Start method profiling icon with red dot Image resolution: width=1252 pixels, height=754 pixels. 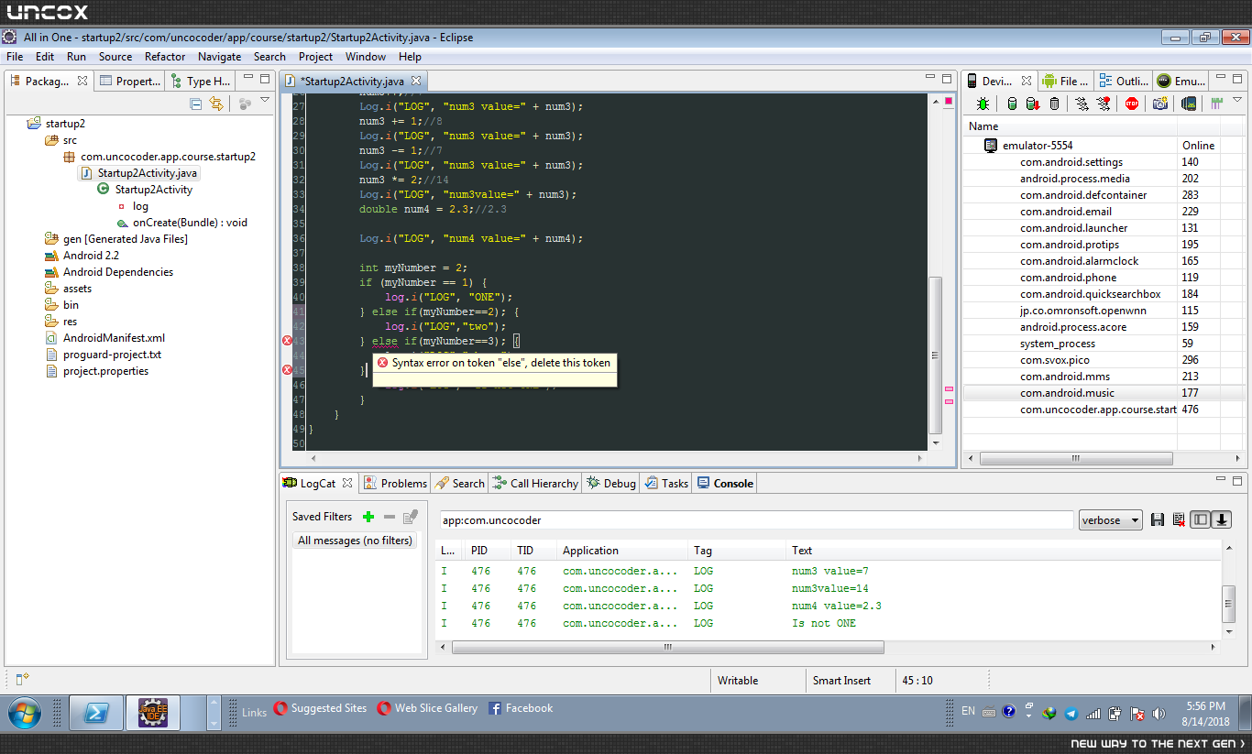pyautogui.click(x=1104, y=104)
